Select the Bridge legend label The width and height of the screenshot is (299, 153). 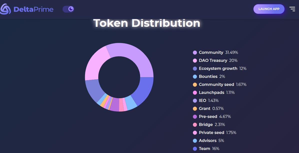pos(206,124)
